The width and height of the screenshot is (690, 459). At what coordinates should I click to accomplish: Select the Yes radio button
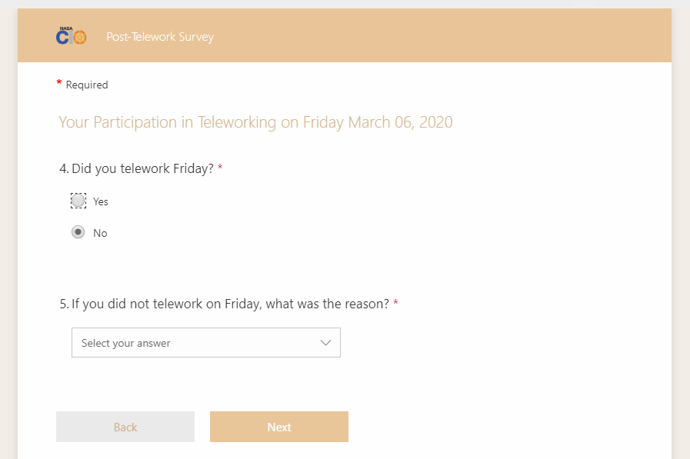coord(78,201)
